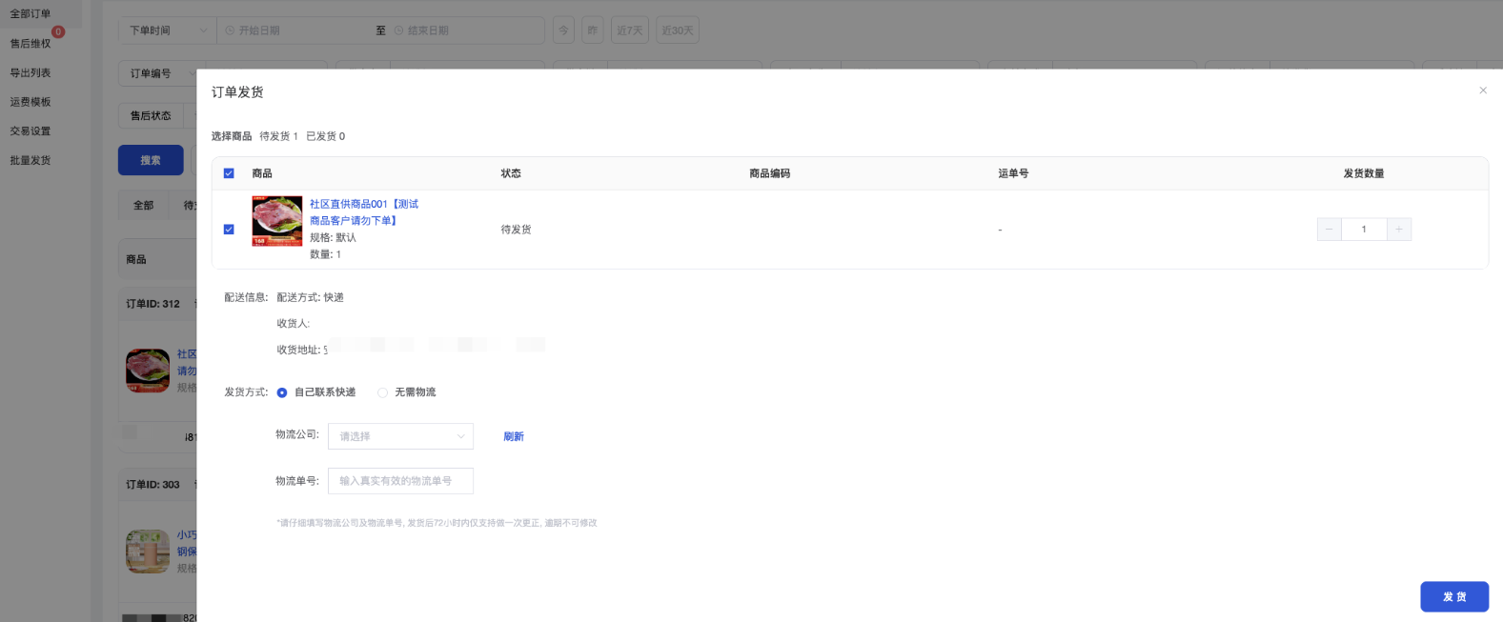Close the 订单发货 dialog
Image resolution: width=1503 pixels, height=622 pixels.
(x=1482, y=90)
